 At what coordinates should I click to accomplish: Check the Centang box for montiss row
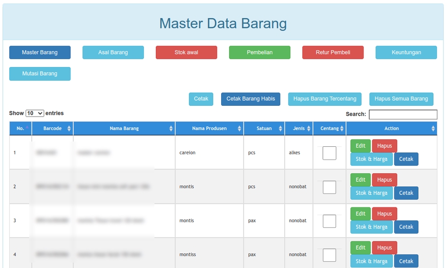click(x=329, y=255)
